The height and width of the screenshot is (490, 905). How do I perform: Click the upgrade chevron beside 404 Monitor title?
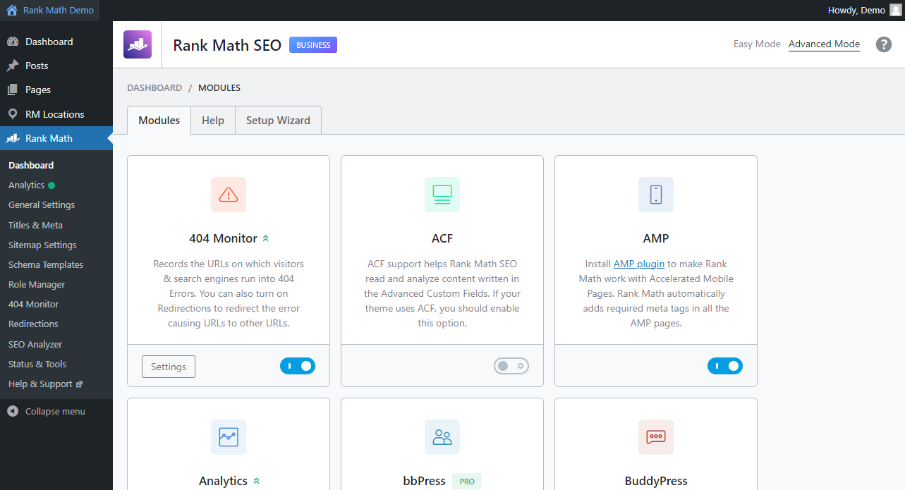(x=265, y=239)
